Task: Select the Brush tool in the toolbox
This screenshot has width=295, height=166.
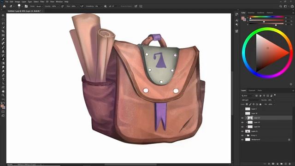Action: (x=3, y=47)
